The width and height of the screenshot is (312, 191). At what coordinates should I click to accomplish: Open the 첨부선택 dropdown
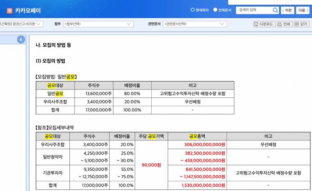click(x=98, y=24)
